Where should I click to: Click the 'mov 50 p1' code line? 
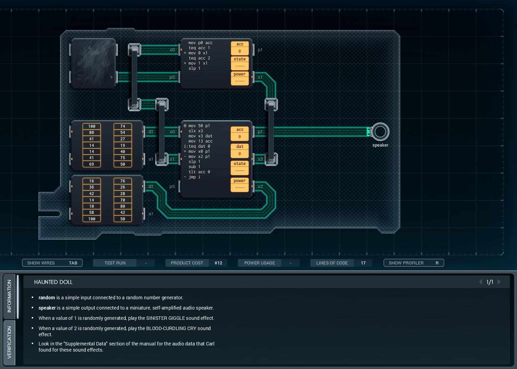tap(199, 126)
